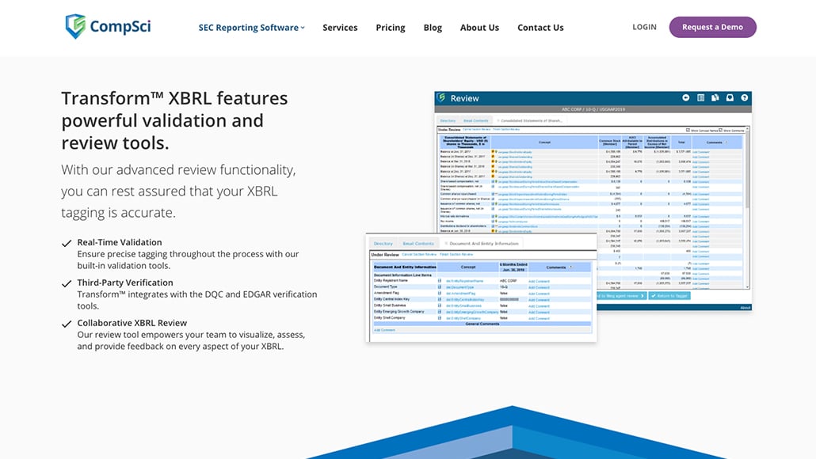The height and width of the screenshot is (459, 816).
Task: Click the sort arrow on the Comments column
Action: coord(727,142)
